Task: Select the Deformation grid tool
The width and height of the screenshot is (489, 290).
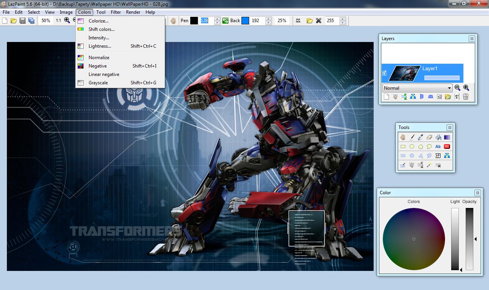Action: click(438, 156)
